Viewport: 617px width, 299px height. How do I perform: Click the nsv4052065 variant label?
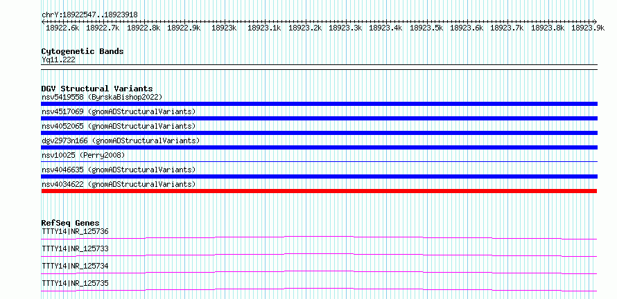[119, 126]
